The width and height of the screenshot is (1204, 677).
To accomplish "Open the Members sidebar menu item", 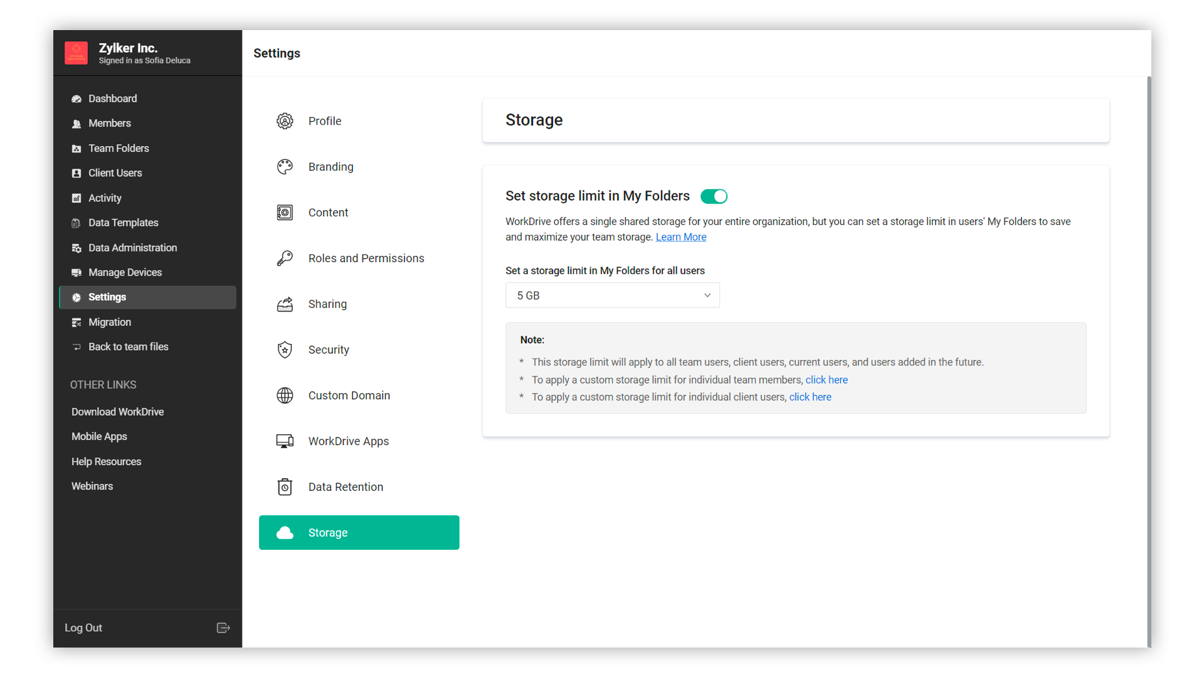I will coord(110,123).
